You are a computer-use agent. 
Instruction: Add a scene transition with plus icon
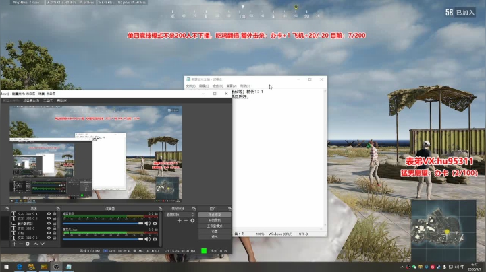tap(179, 220)
